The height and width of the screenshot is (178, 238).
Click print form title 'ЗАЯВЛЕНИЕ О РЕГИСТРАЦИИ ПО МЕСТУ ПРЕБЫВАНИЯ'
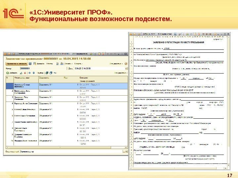(x=178, y=43)
